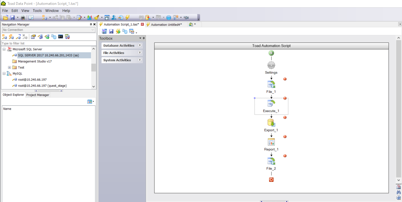This screenshot has height=202, width=402.
Task: Select the Object Explorer tab
Action: pyautogui.click(x=13, y=95)
